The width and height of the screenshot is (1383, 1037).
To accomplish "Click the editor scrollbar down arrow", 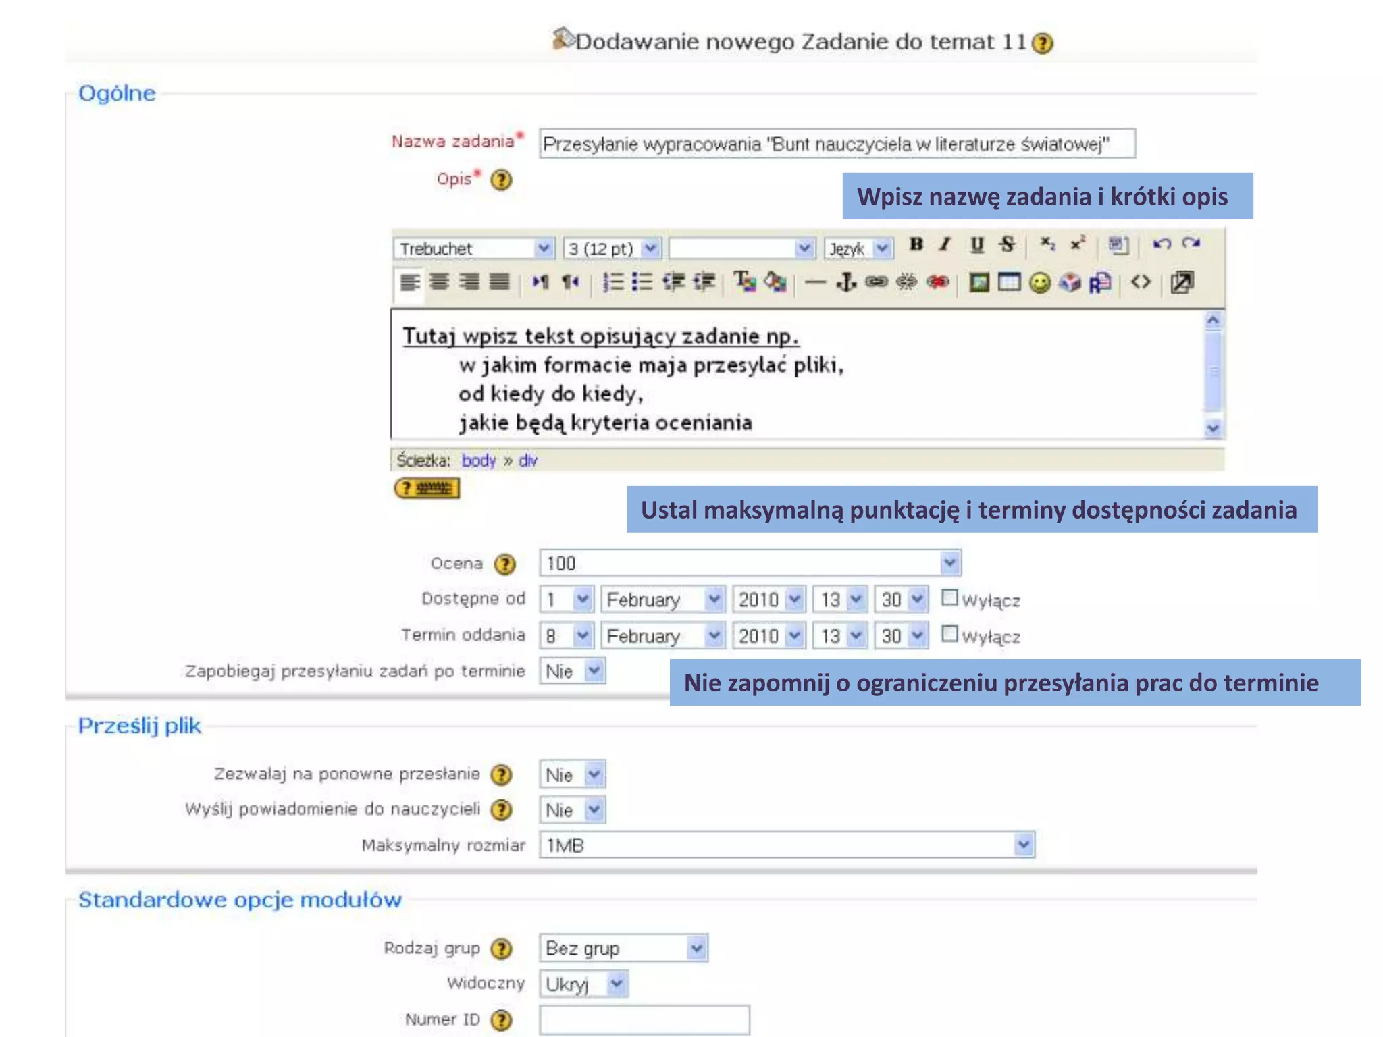I will 1213,428.
